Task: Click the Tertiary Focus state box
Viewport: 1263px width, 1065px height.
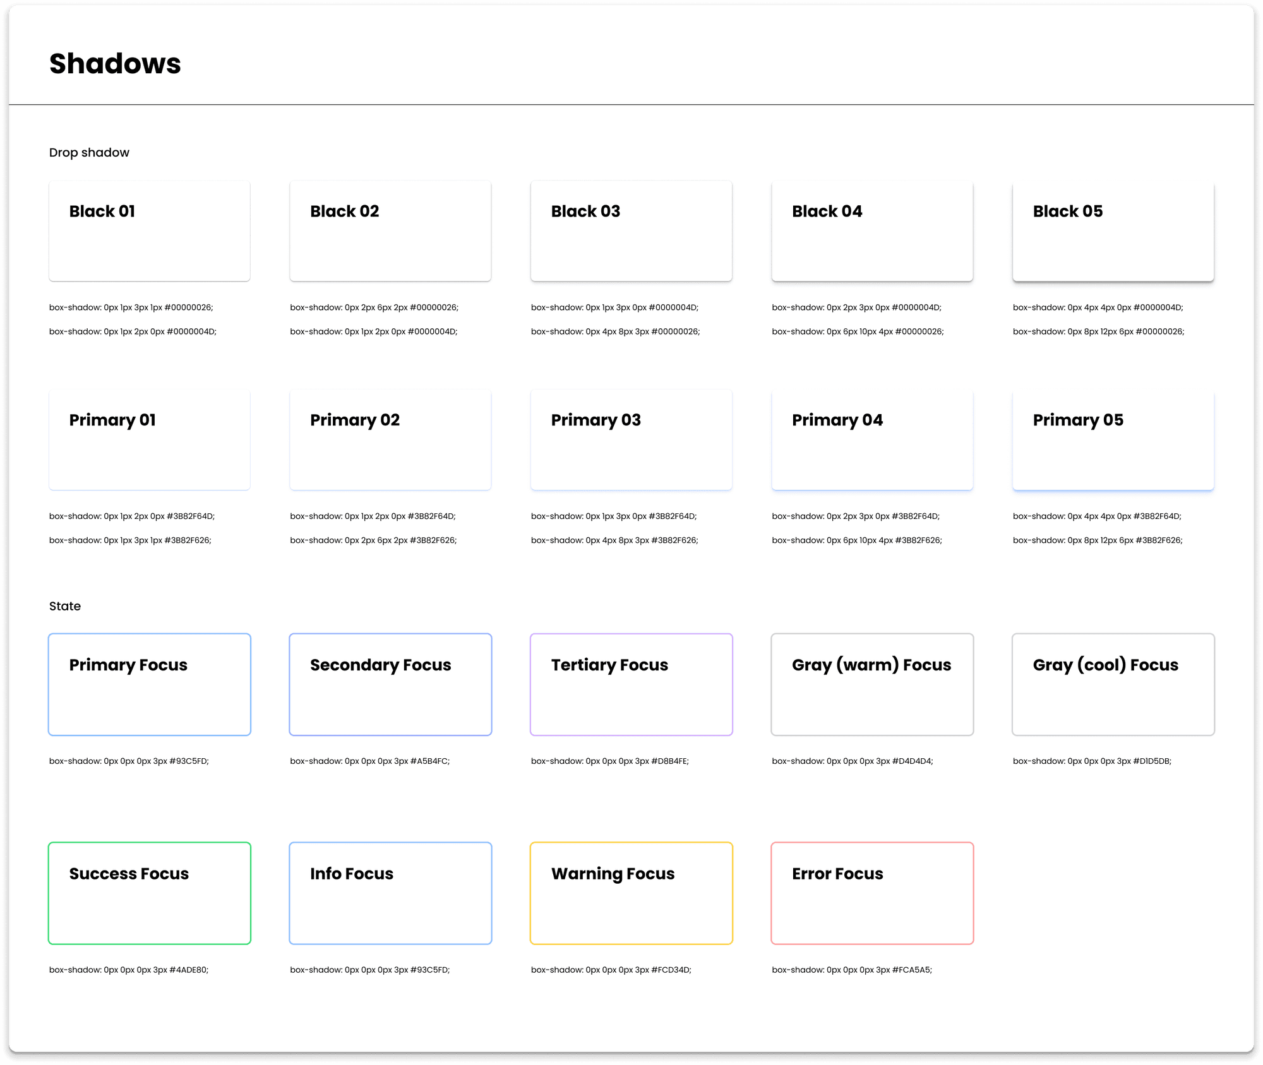Action: pyautogui.click(x=631, y=684)
